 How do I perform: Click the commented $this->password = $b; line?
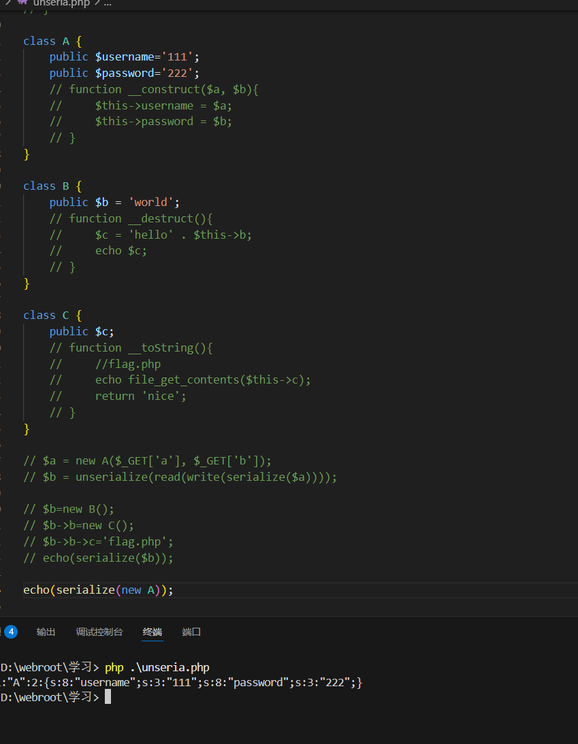140,122
